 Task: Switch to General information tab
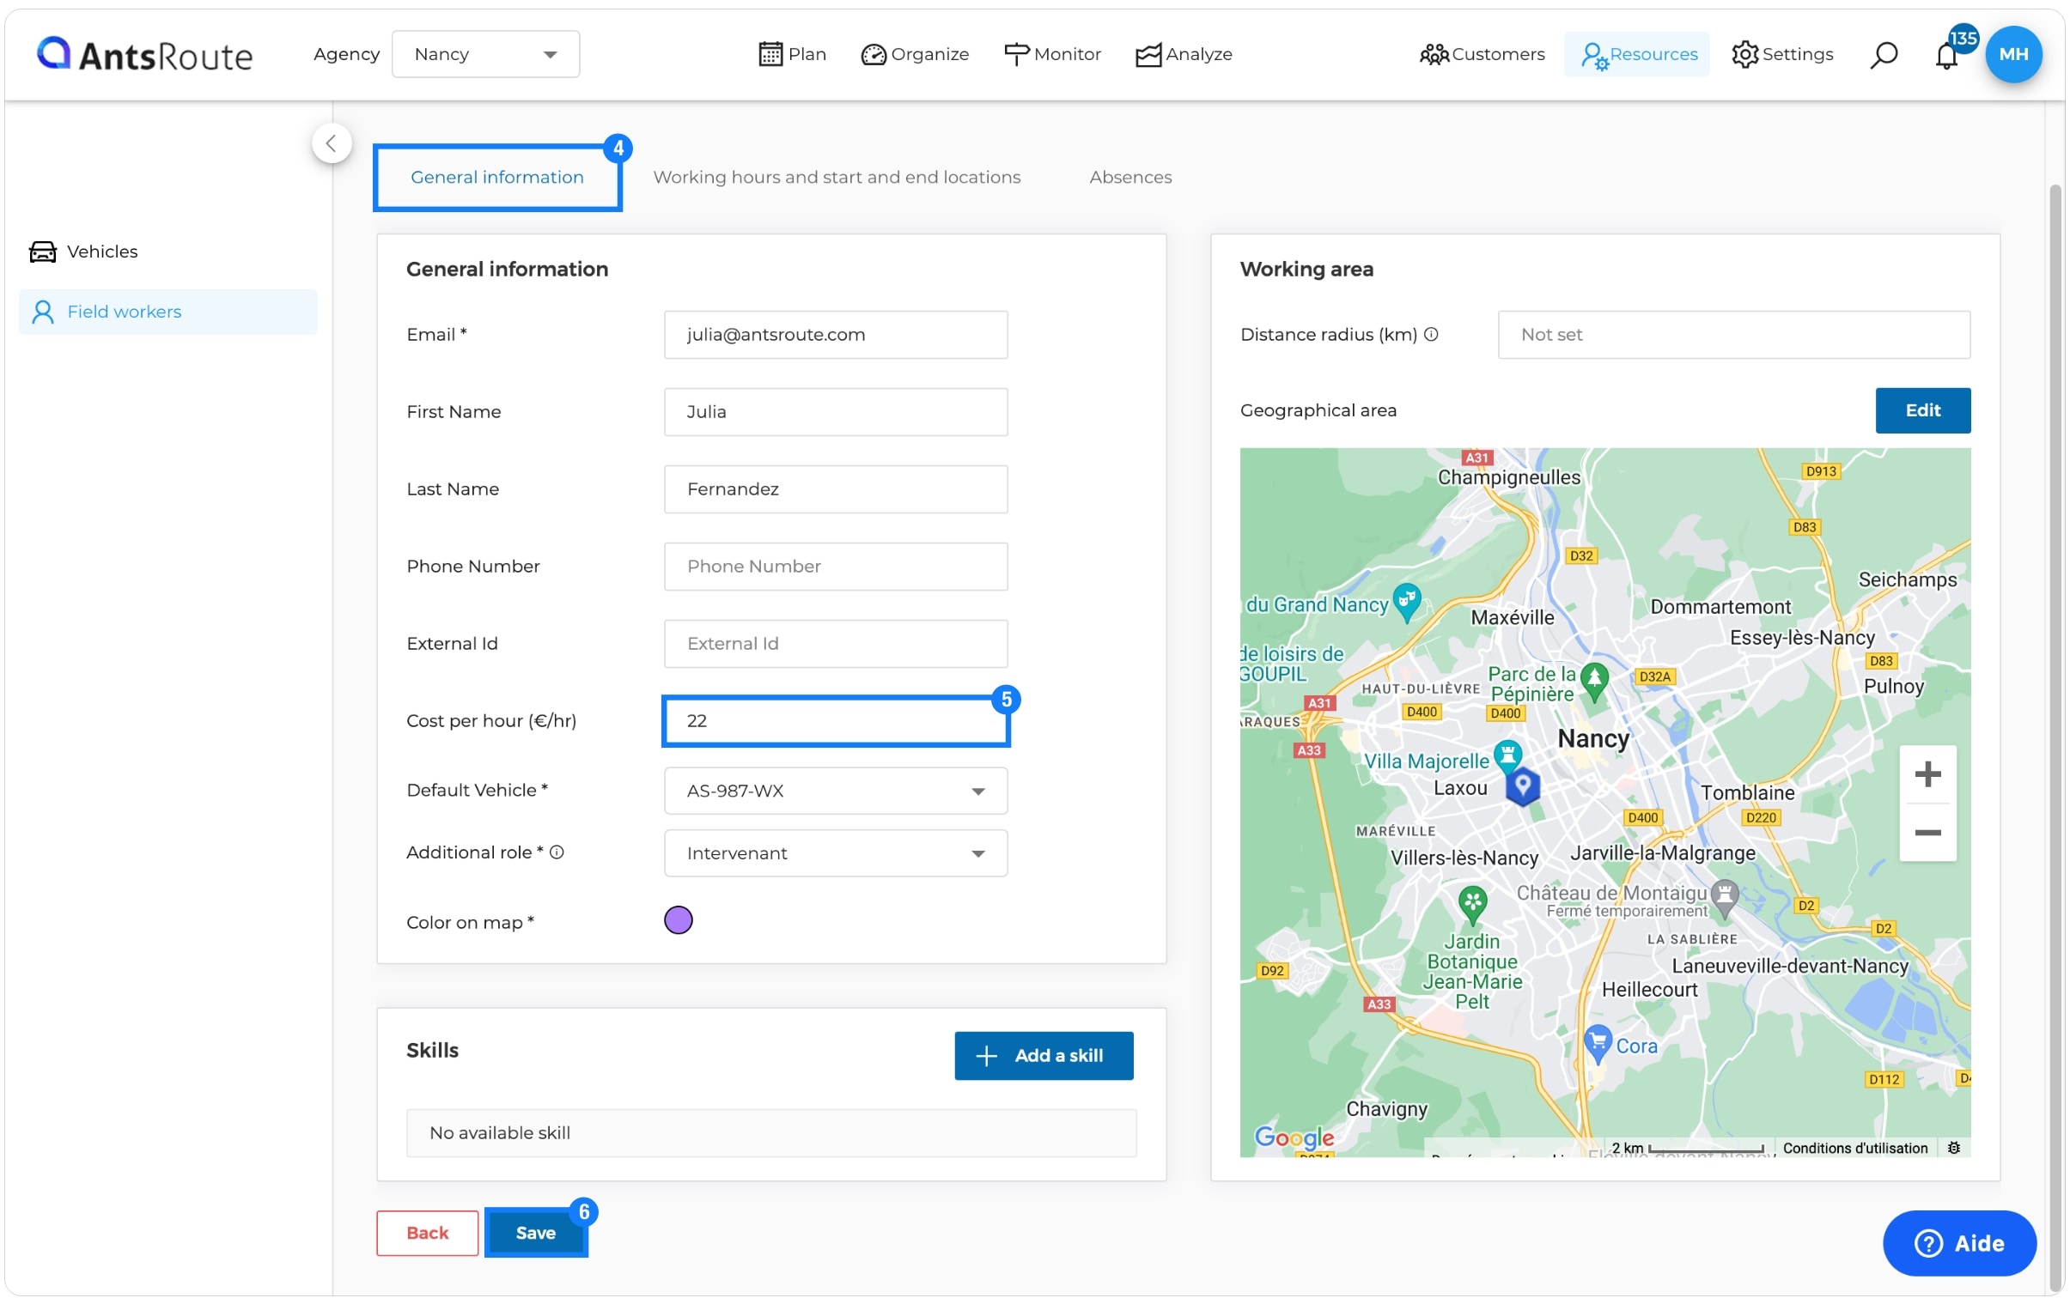click(497, 177)
